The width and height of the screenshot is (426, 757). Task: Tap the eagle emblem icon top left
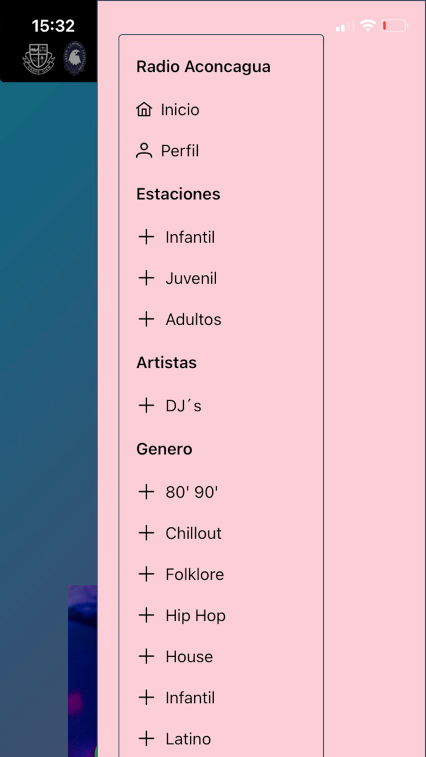click(x=75, y=59)
